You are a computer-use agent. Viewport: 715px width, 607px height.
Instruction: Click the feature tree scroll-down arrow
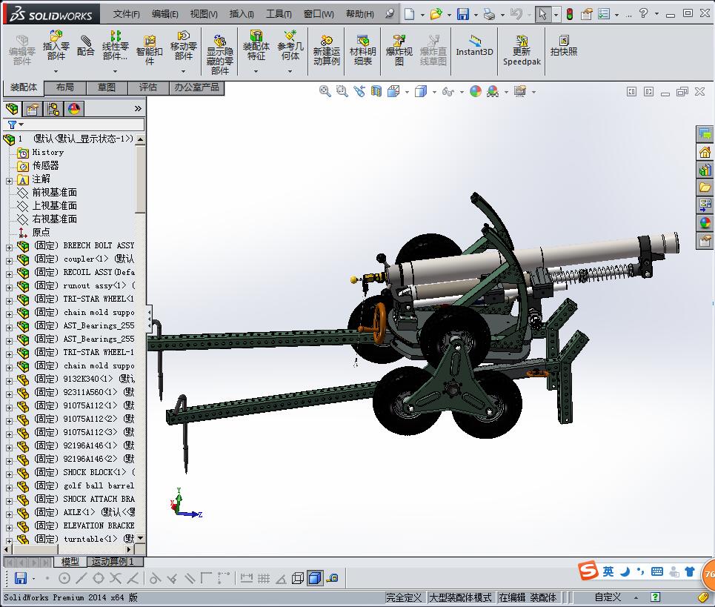click(141, 538)
